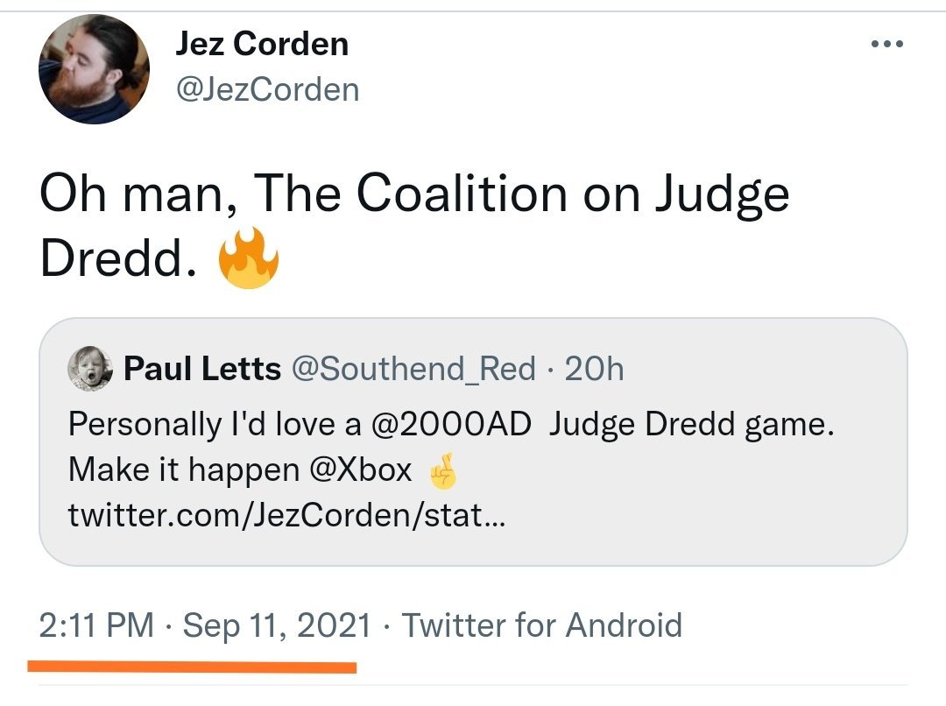
Task: Click the Sep 11, 2021 date
Action: pos(278,625)
